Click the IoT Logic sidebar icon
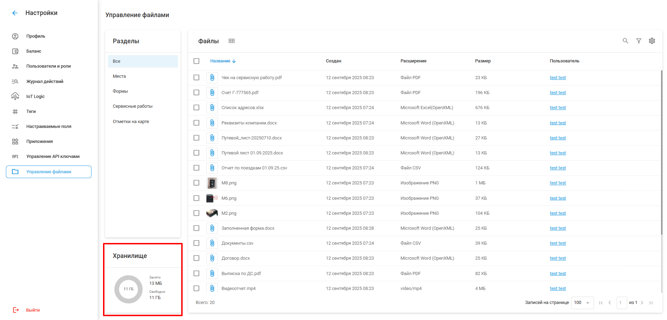667x320 pixels. tap(15, 96)
